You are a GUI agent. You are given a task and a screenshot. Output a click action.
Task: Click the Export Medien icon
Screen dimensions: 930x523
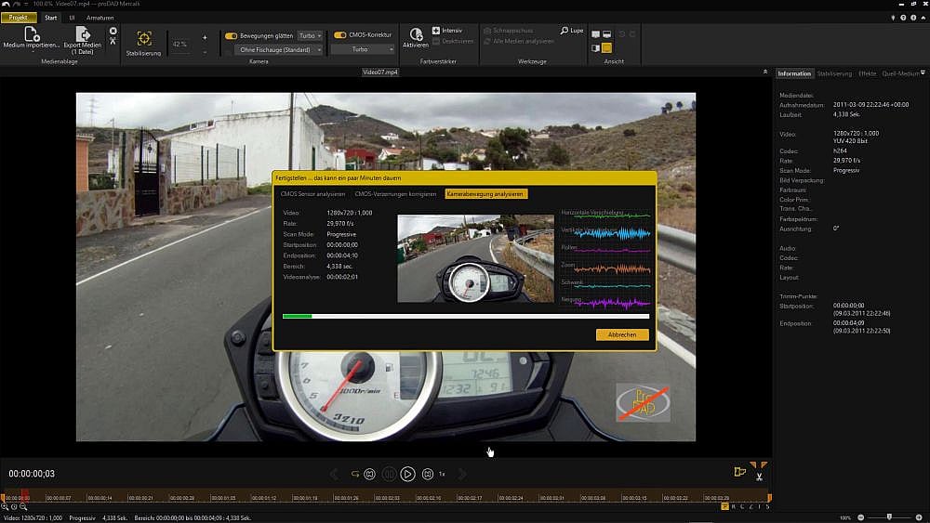(83, 34)
